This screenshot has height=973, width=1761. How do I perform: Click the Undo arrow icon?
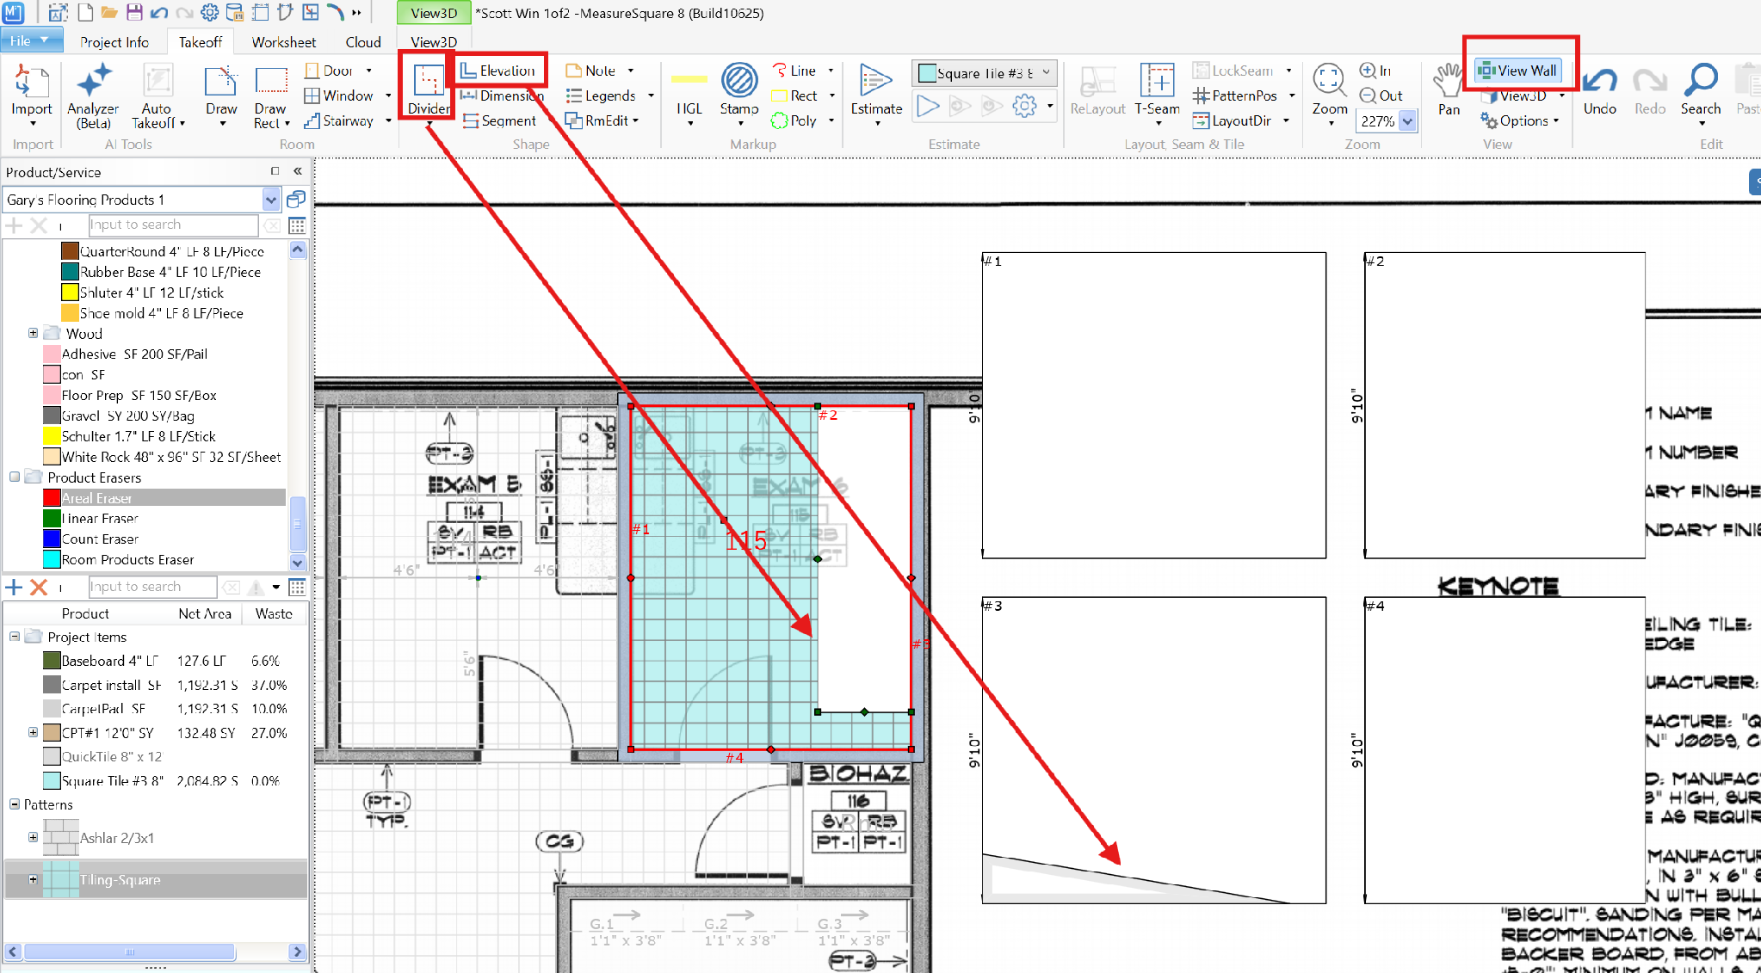1600,89
